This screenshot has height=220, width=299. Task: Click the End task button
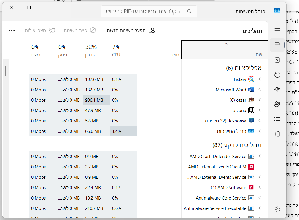pos(80,30)
